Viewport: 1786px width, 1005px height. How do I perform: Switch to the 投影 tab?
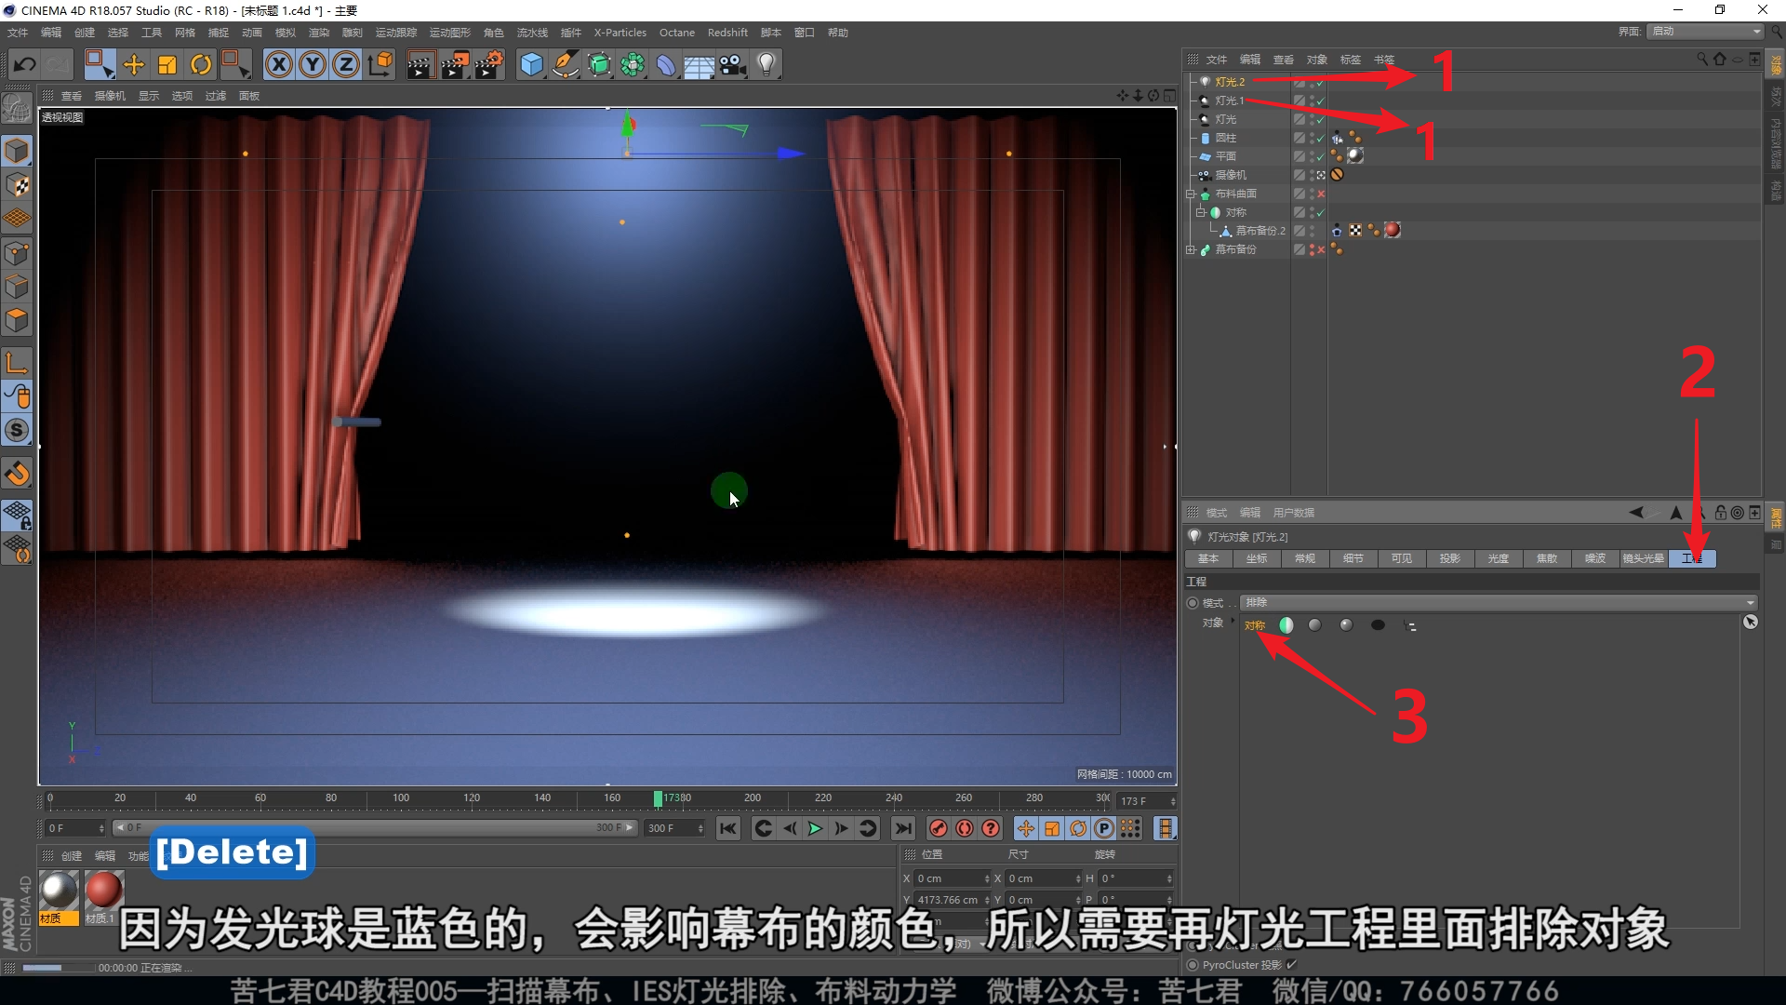(1449, 558)
